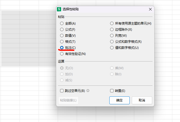Click the 选择性粘贴 dialog title text
This screenshot has width=180, height=122.
click(71, 9)
